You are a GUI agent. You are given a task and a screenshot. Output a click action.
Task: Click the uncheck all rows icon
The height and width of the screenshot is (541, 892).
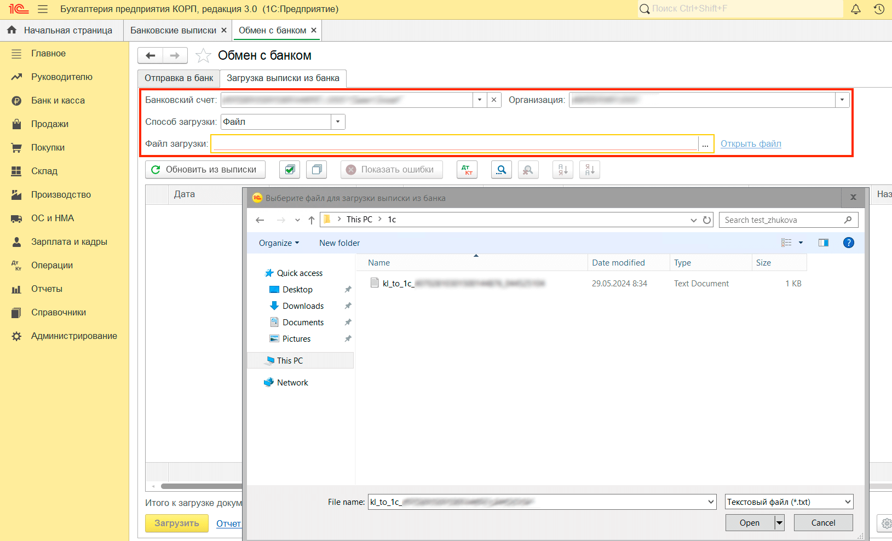tap(316, 170)
